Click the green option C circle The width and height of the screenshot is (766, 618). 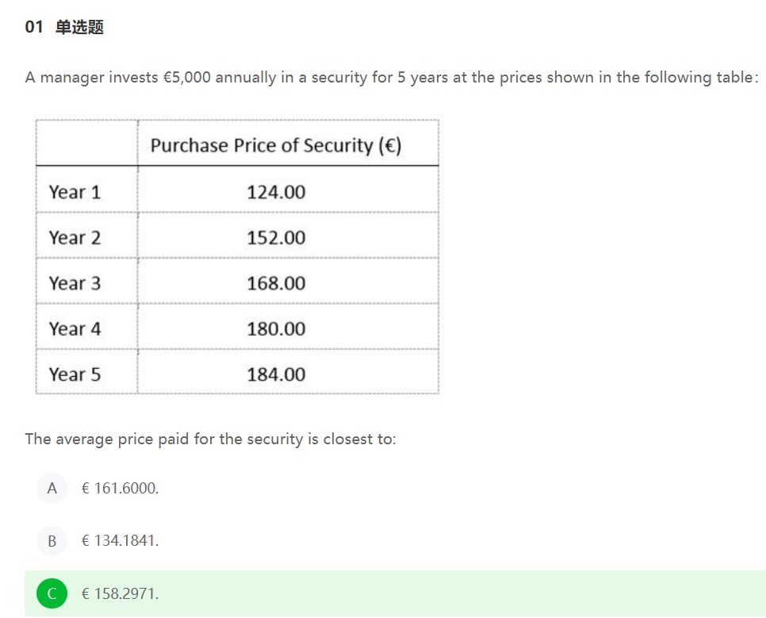pos(52,593)
